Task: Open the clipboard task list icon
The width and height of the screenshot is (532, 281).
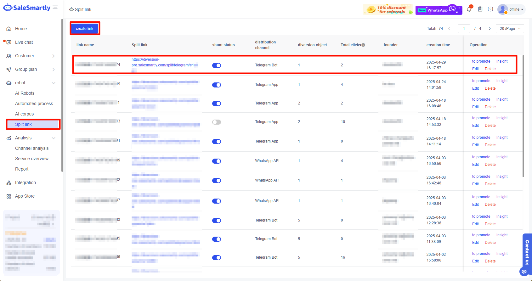Action: point(480,9)
